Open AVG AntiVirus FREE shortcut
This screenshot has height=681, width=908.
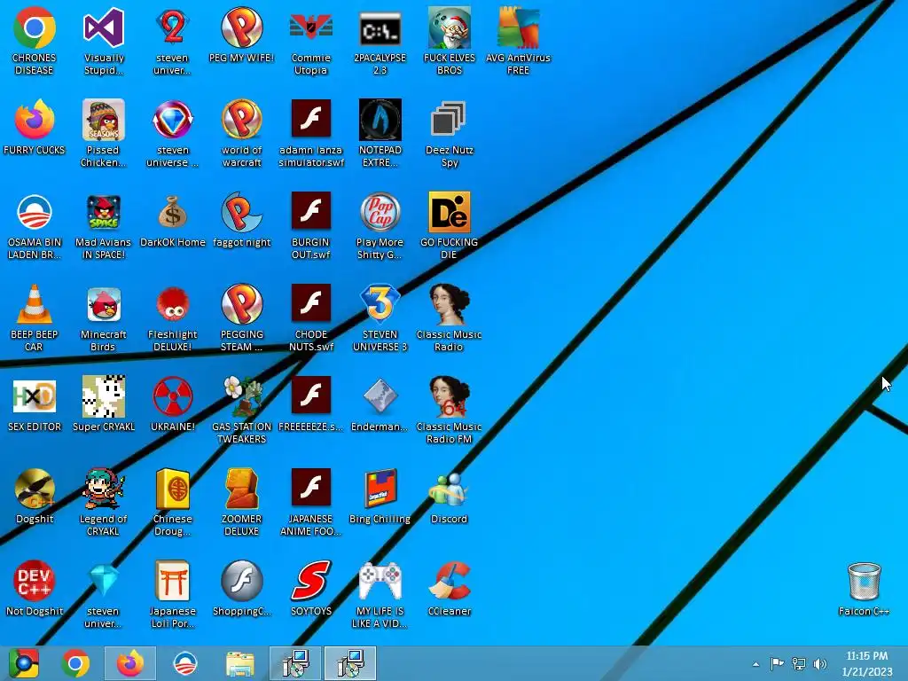click(518, 27)
